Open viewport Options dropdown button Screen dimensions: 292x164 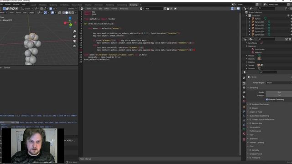72,9
